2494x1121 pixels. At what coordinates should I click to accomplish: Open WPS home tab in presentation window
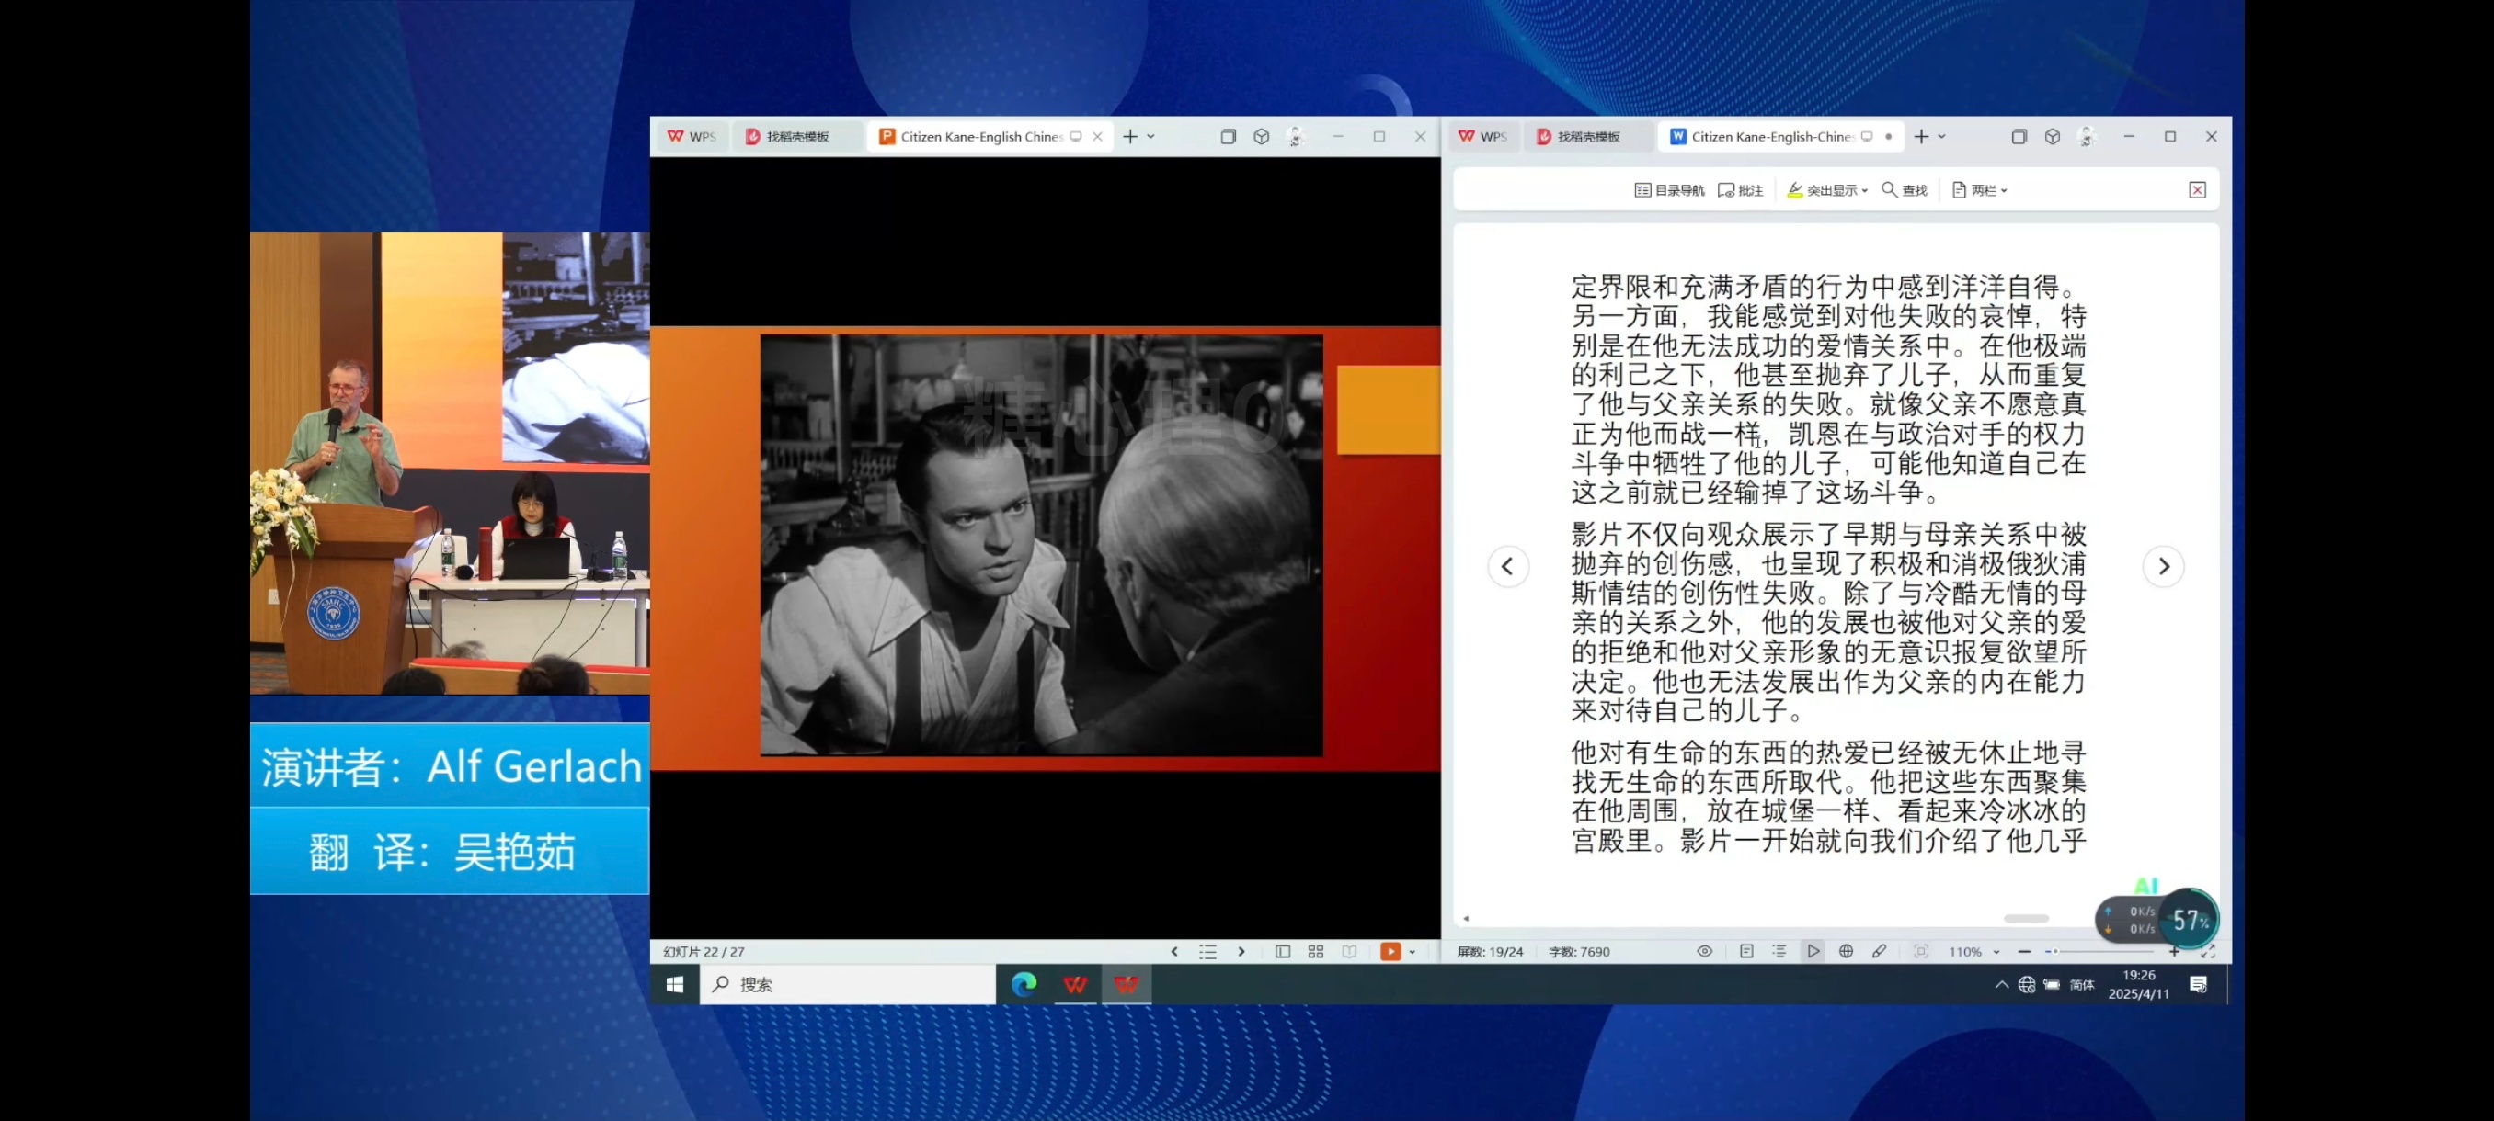pyautogui.click(x=692, y=136)
